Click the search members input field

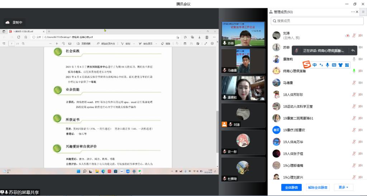tap(315, 21)
